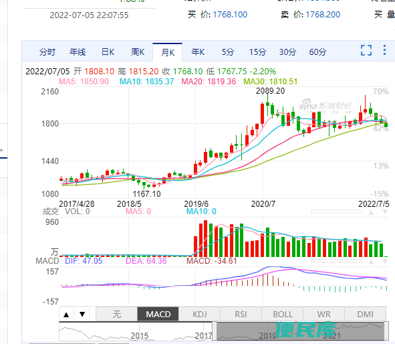Click the left handle of range slider

click(x=215, y=331)
